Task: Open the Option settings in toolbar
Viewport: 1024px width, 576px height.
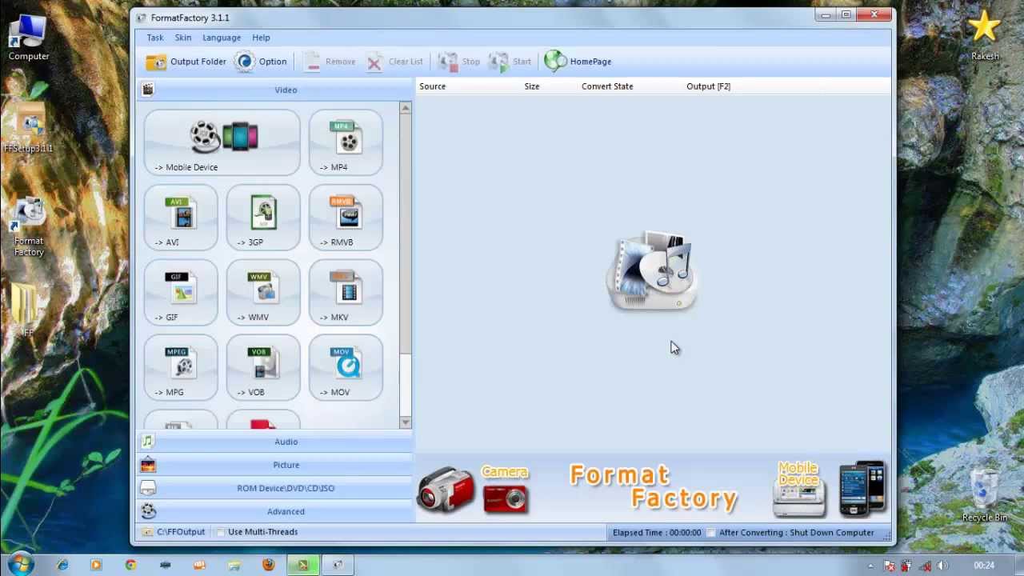Action: pos(261,62)
